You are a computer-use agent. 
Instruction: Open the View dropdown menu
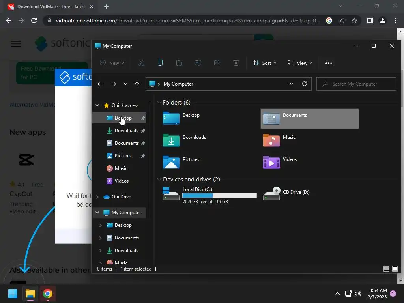pyautogui.click(x=300, y=63)
